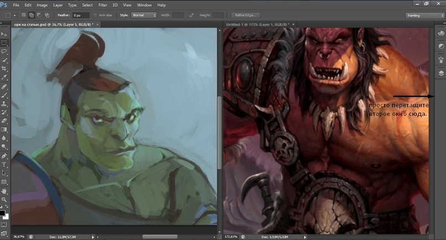Open the Brush Presets panel icon
446x240 pixels.
[441, 60]
